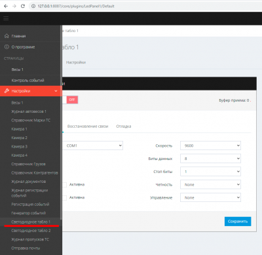Image resolution: width=262 pixels, height=255 pixels.
Task: Click the site info icon in address bar
Action: 33,6
